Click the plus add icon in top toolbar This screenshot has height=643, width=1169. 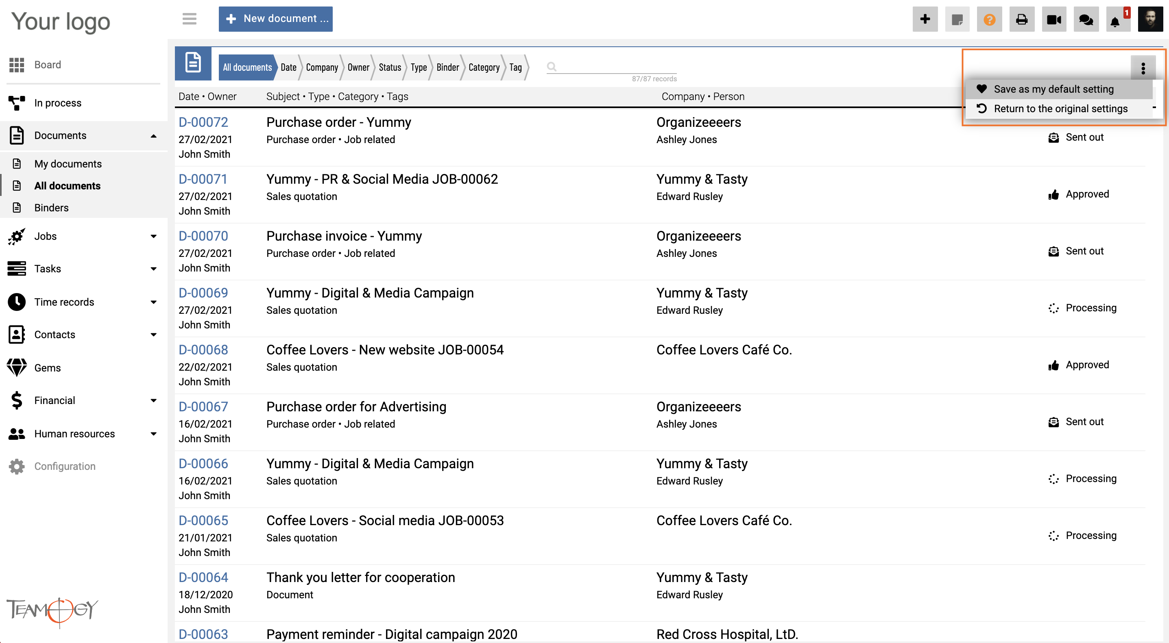(x=925, y=19)
